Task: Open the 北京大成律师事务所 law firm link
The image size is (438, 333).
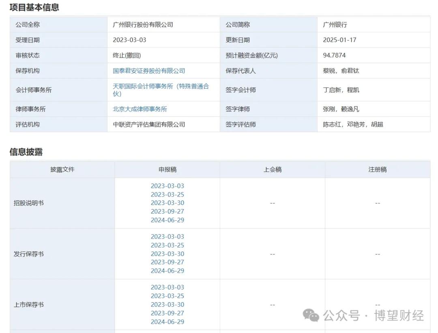Action: [140, 109]
